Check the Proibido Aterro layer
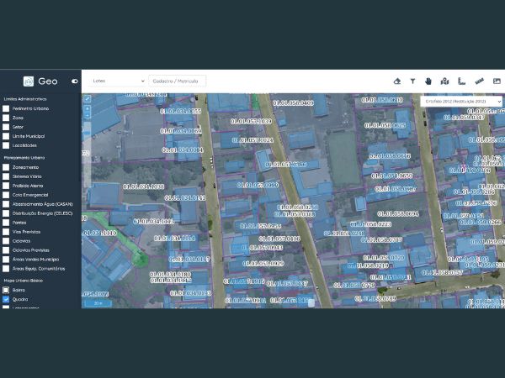 (x=6, y=186)
